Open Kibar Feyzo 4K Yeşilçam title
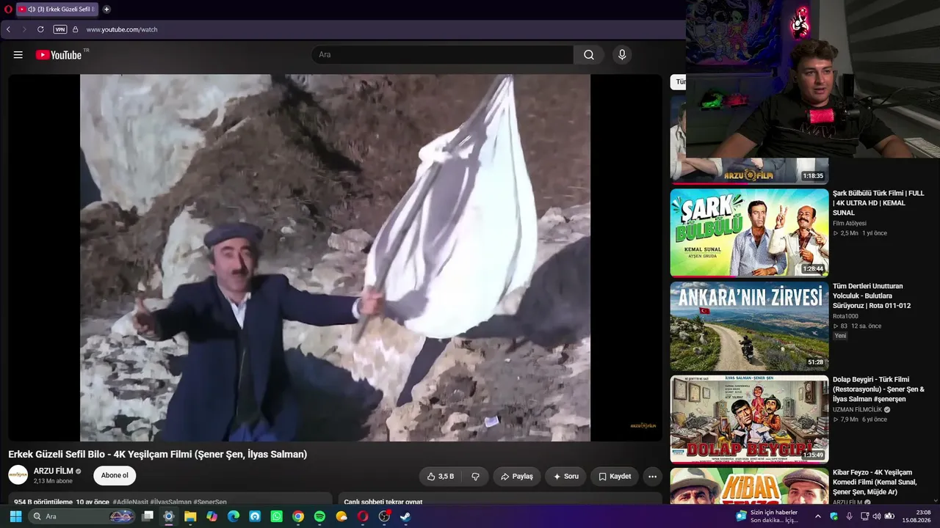Viewport: 940px width, 528px height. 875,482
